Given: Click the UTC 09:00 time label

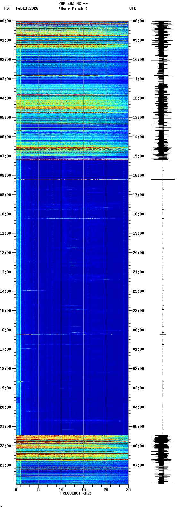Looking at the screenshot, I should pyautogui.click(x=139, y=40).
